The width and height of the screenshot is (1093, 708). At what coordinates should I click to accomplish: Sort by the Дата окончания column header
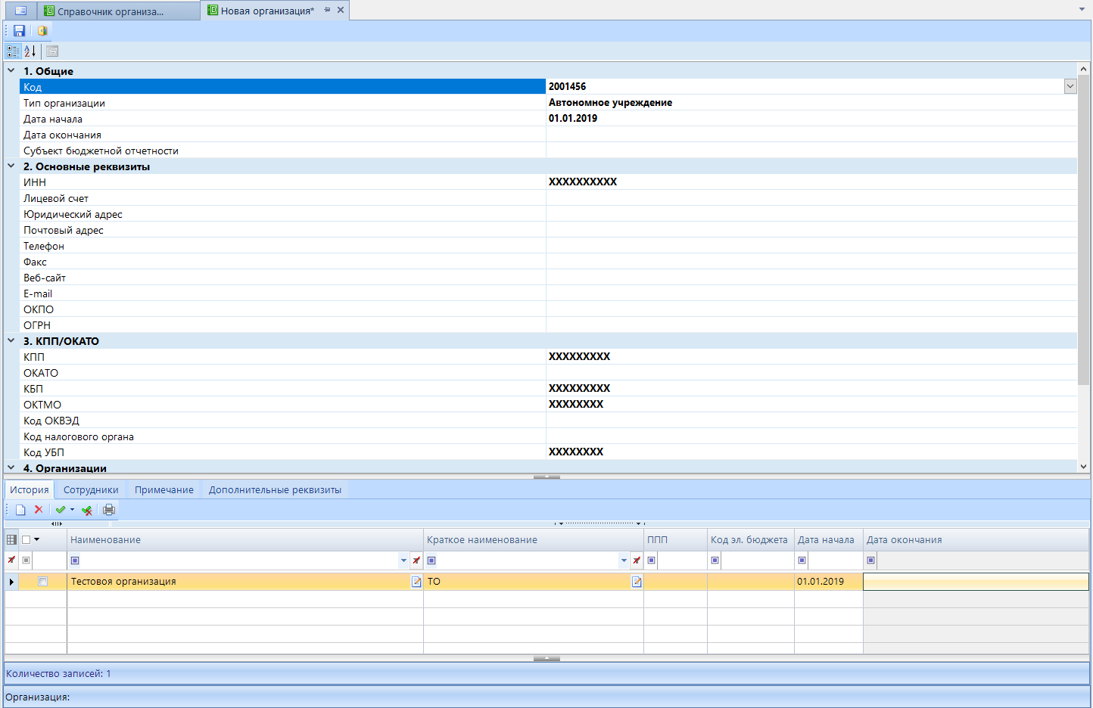point(976,540)
